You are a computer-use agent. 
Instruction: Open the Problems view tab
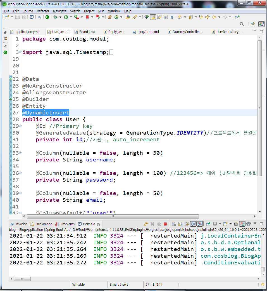coord(65,224)
